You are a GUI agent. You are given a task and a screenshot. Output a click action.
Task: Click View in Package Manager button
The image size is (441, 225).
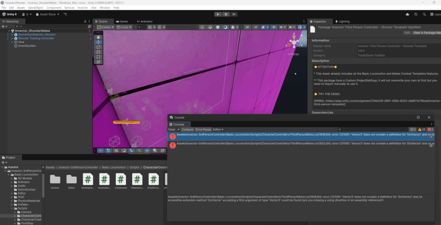pyautogui.click(x=426, y=33)
